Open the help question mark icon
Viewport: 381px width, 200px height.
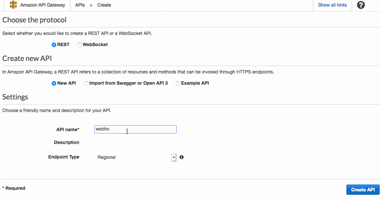tap(361, 5)
